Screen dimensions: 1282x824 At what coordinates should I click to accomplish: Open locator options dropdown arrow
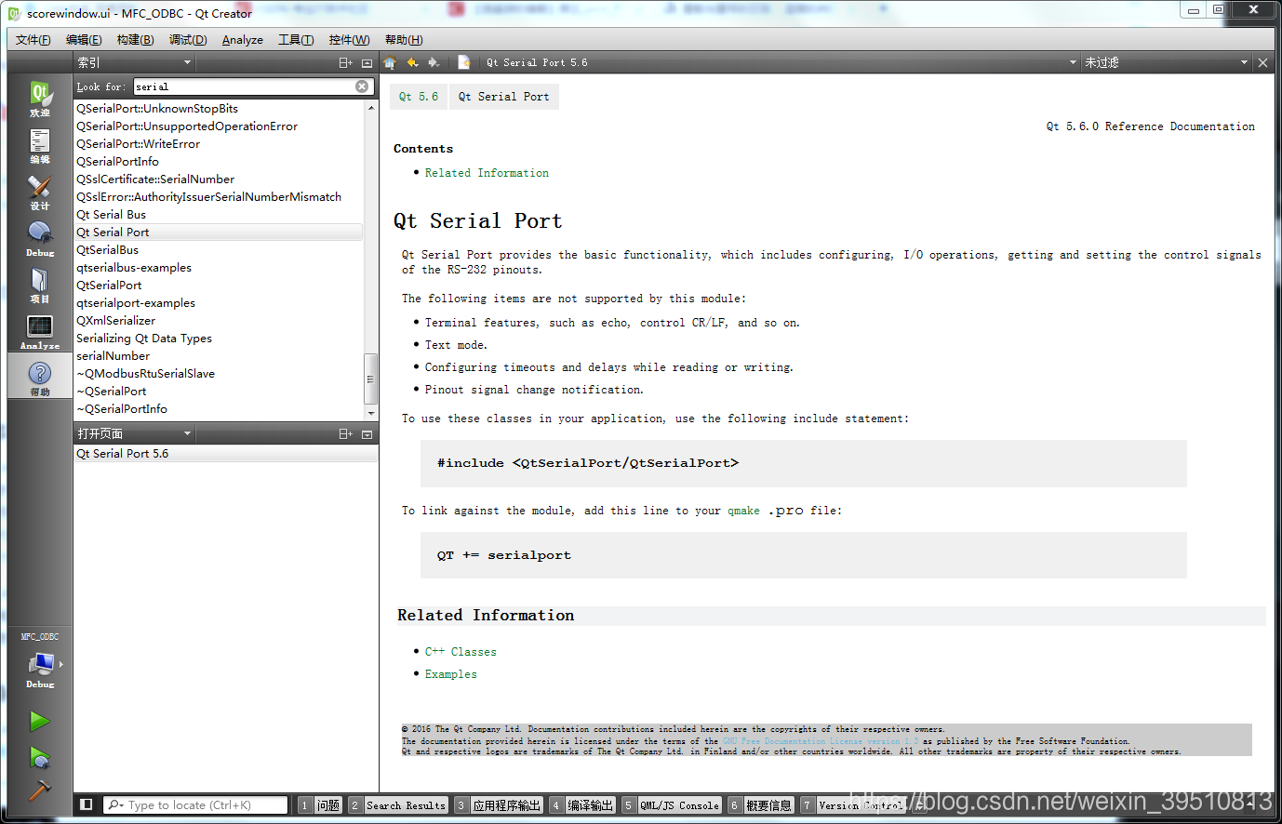(114, 804)
